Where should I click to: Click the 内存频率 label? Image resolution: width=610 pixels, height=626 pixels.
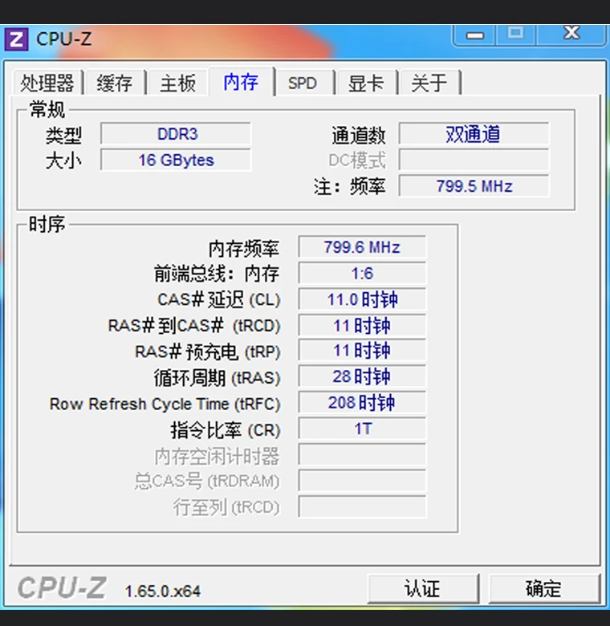coord(244,248)
